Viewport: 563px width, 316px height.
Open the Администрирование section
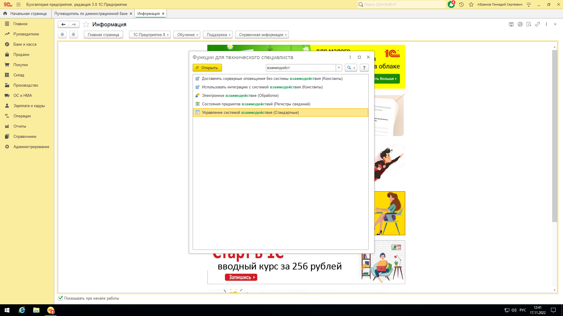point(27,147)
